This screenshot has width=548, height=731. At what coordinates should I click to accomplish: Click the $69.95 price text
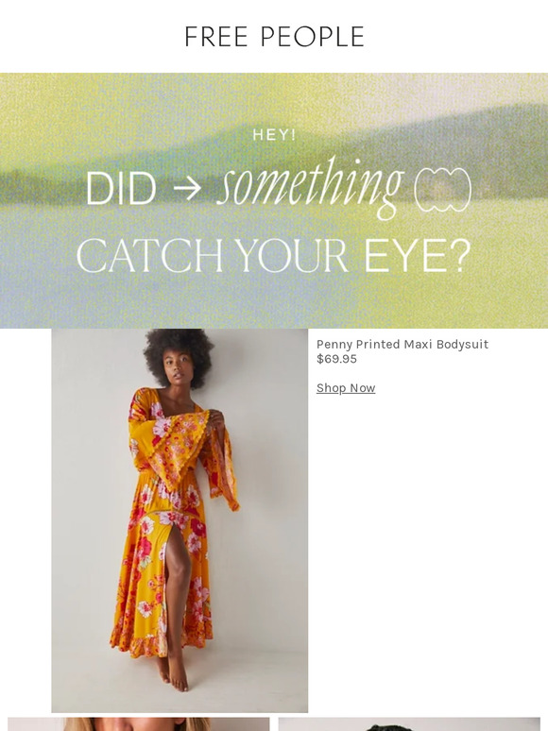pos(336,359)
